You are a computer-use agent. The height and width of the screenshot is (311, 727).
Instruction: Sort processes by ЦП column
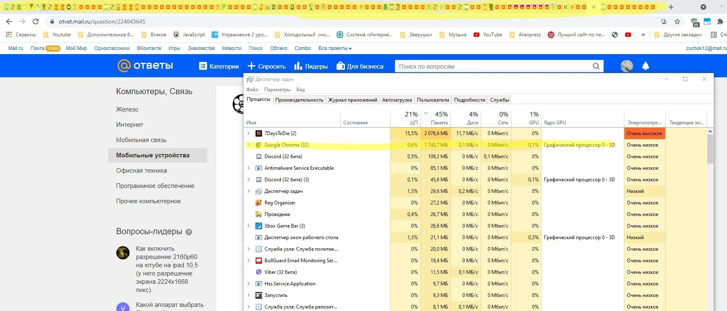click(406, 118)
